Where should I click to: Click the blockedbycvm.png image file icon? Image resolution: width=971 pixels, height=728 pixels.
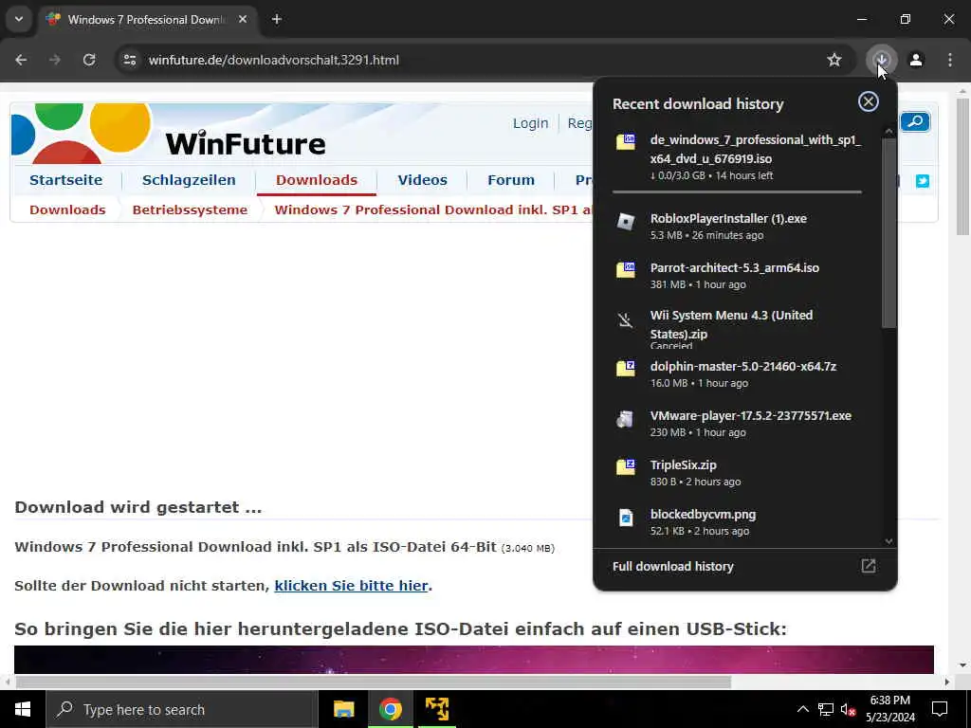tap(626, 517)
